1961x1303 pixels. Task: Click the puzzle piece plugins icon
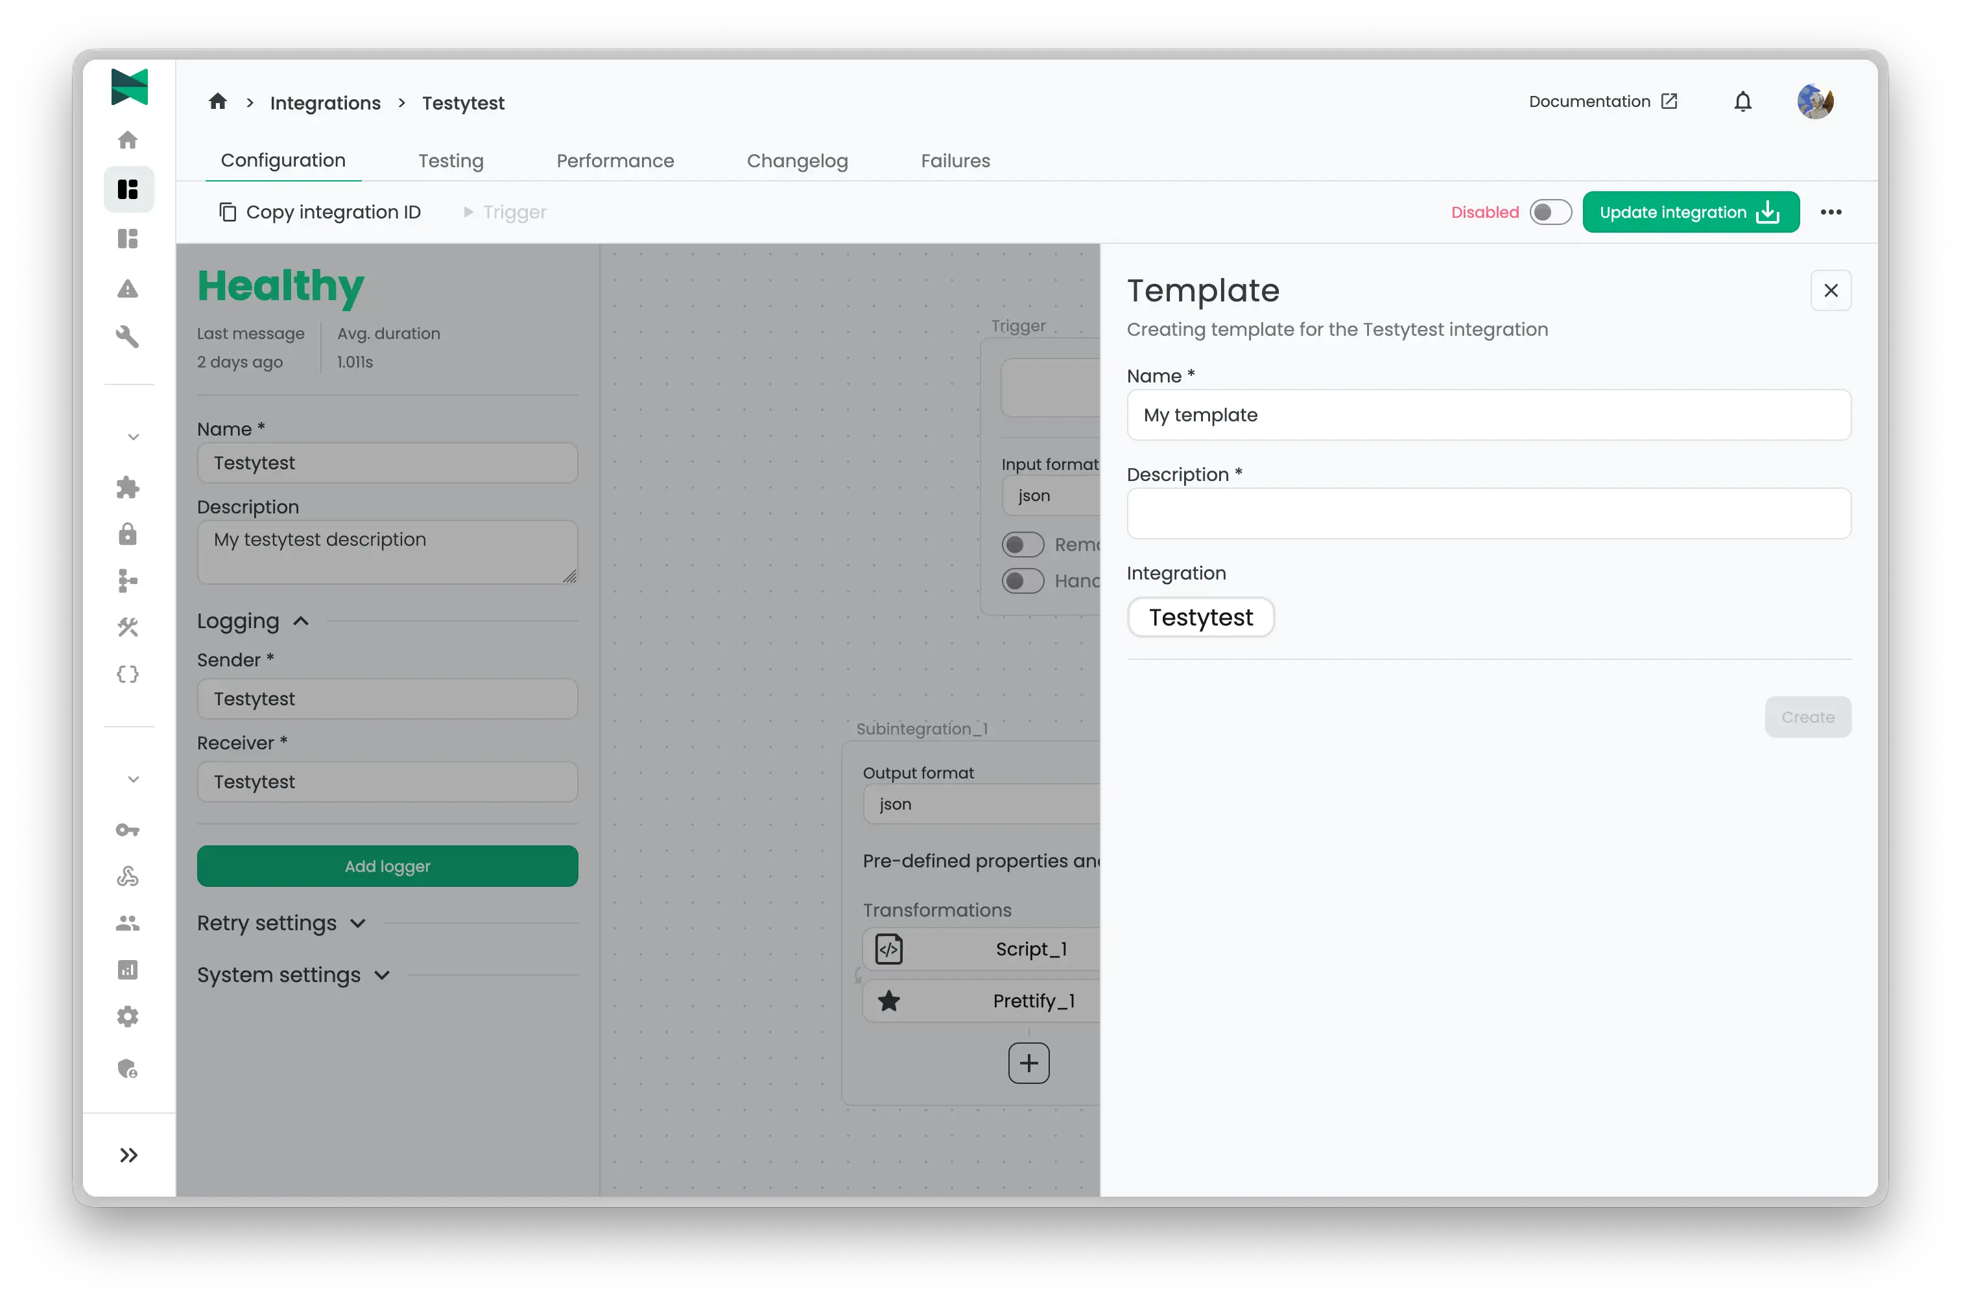[x=129, y=487]
